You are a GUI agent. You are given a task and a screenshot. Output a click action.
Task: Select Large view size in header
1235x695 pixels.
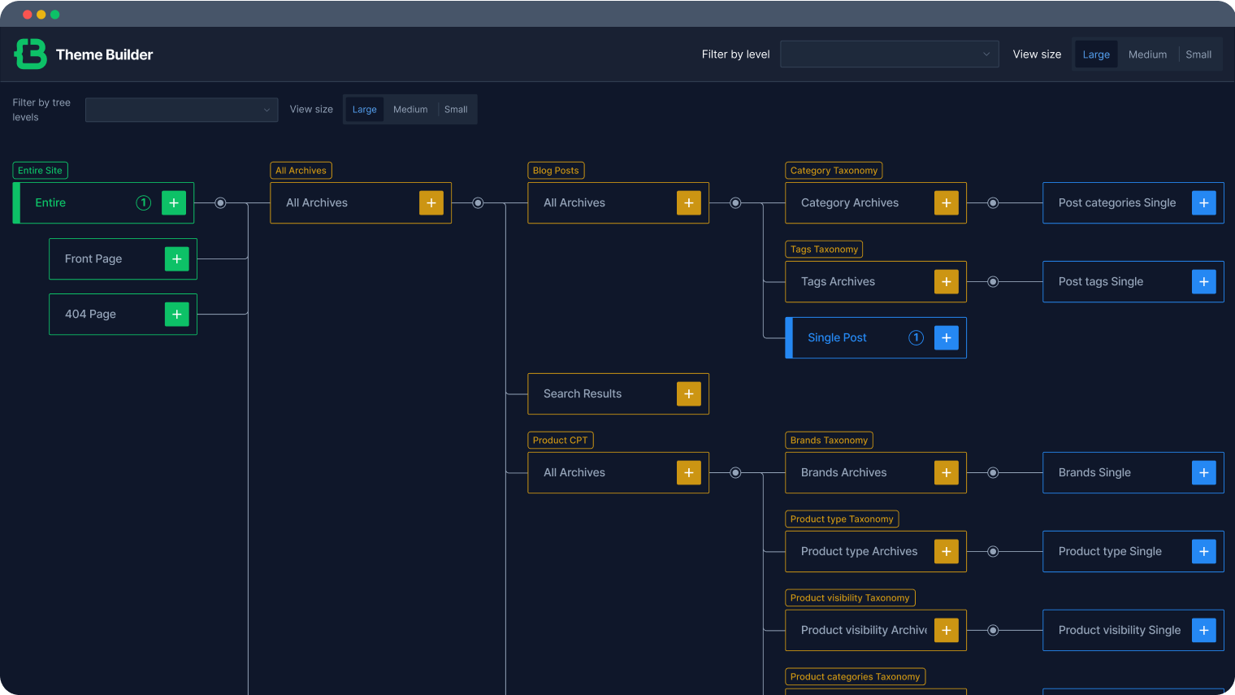(1096, 54)
